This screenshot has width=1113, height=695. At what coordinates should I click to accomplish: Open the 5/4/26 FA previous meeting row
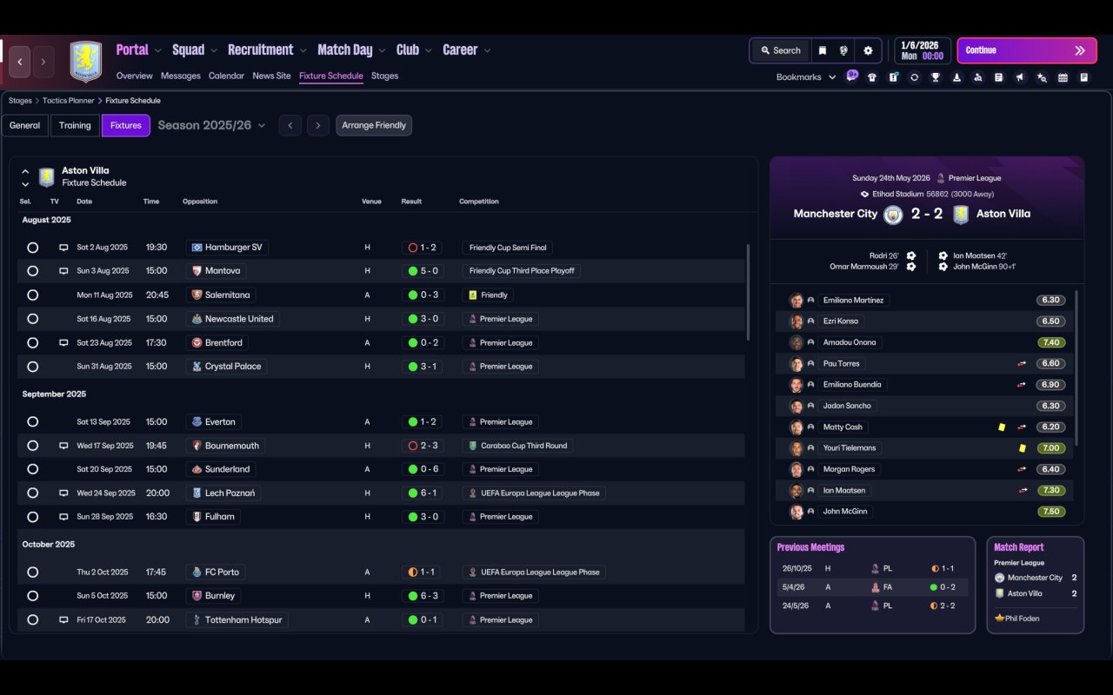pos(872,587)
